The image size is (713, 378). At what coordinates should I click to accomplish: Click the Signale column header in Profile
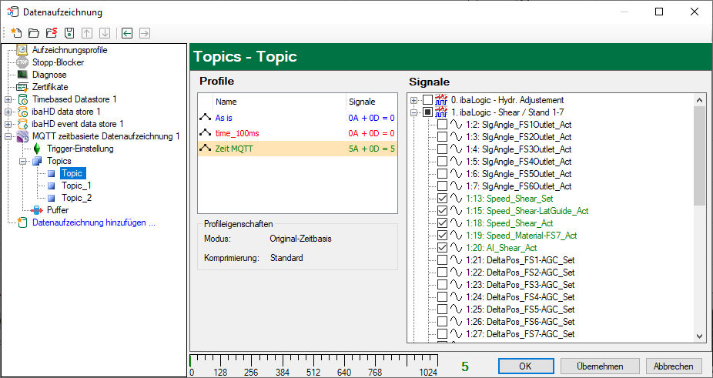371,102
